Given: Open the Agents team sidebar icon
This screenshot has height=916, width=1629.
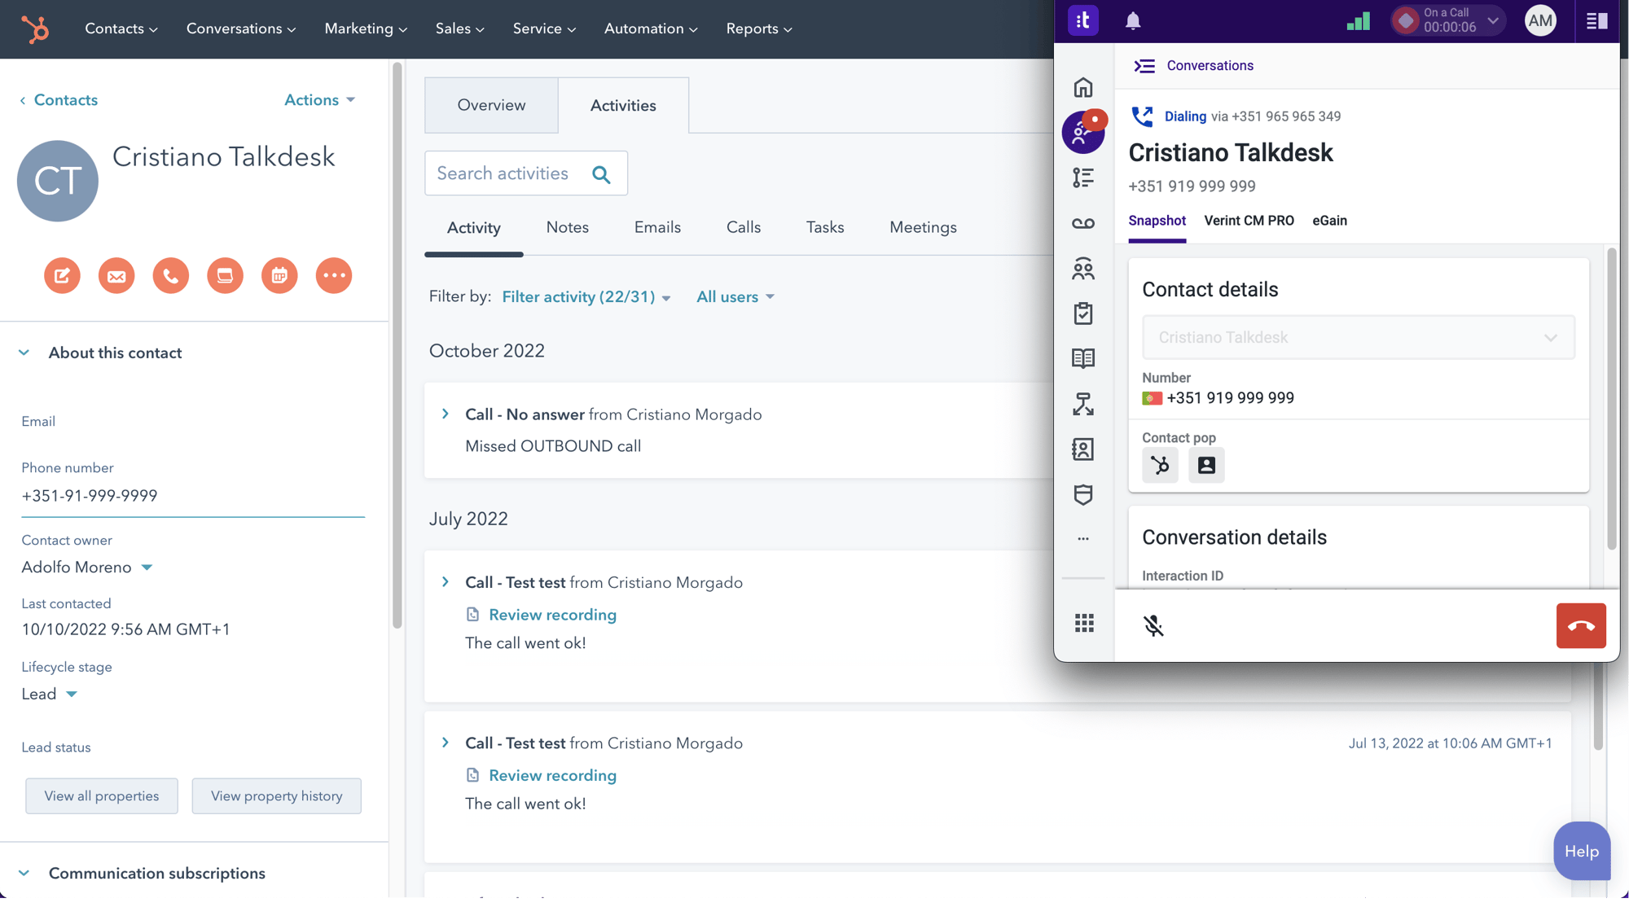Looking at the screenshot, I should point(1083,269).
